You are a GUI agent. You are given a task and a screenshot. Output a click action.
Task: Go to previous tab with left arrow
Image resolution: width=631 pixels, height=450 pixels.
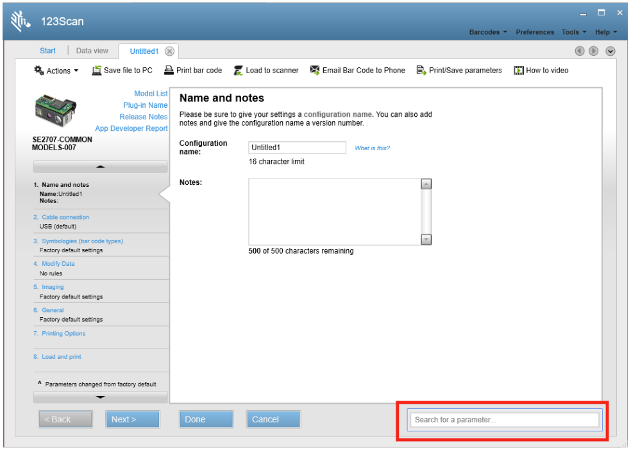(x=580, y=51)
